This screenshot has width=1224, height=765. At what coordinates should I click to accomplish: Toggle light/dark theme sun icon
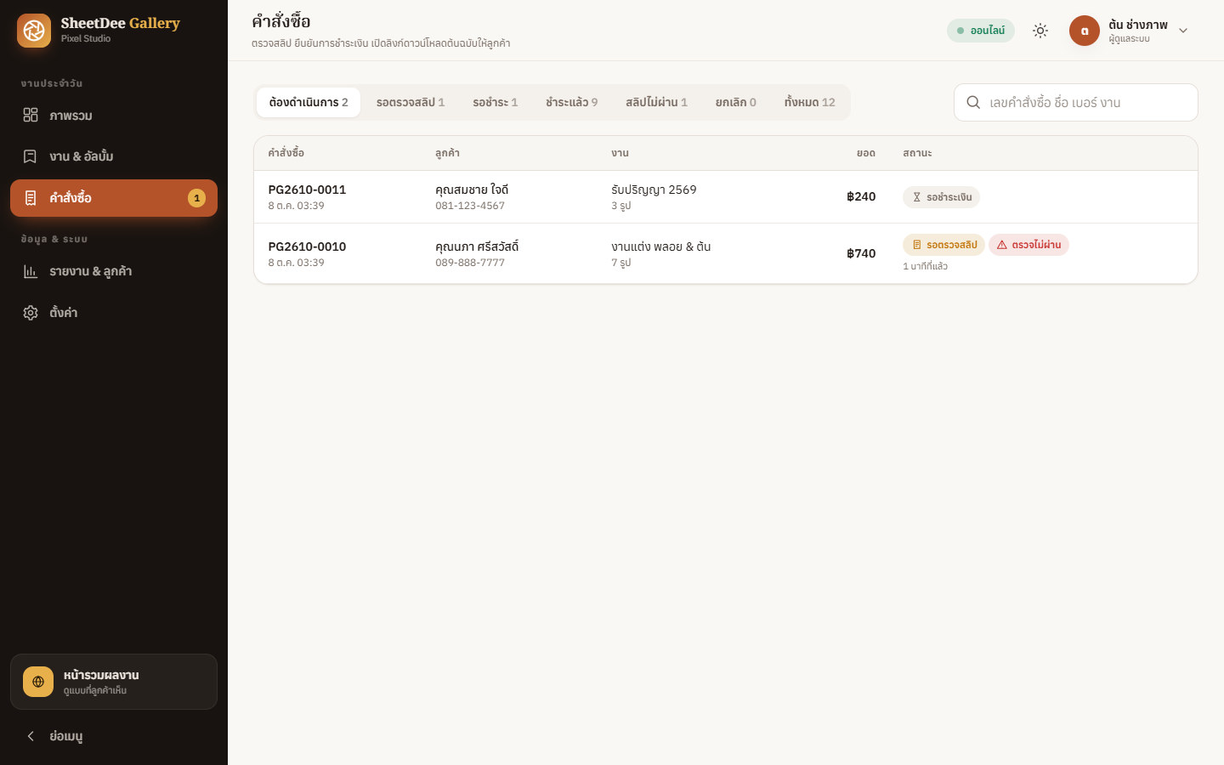1040,31
